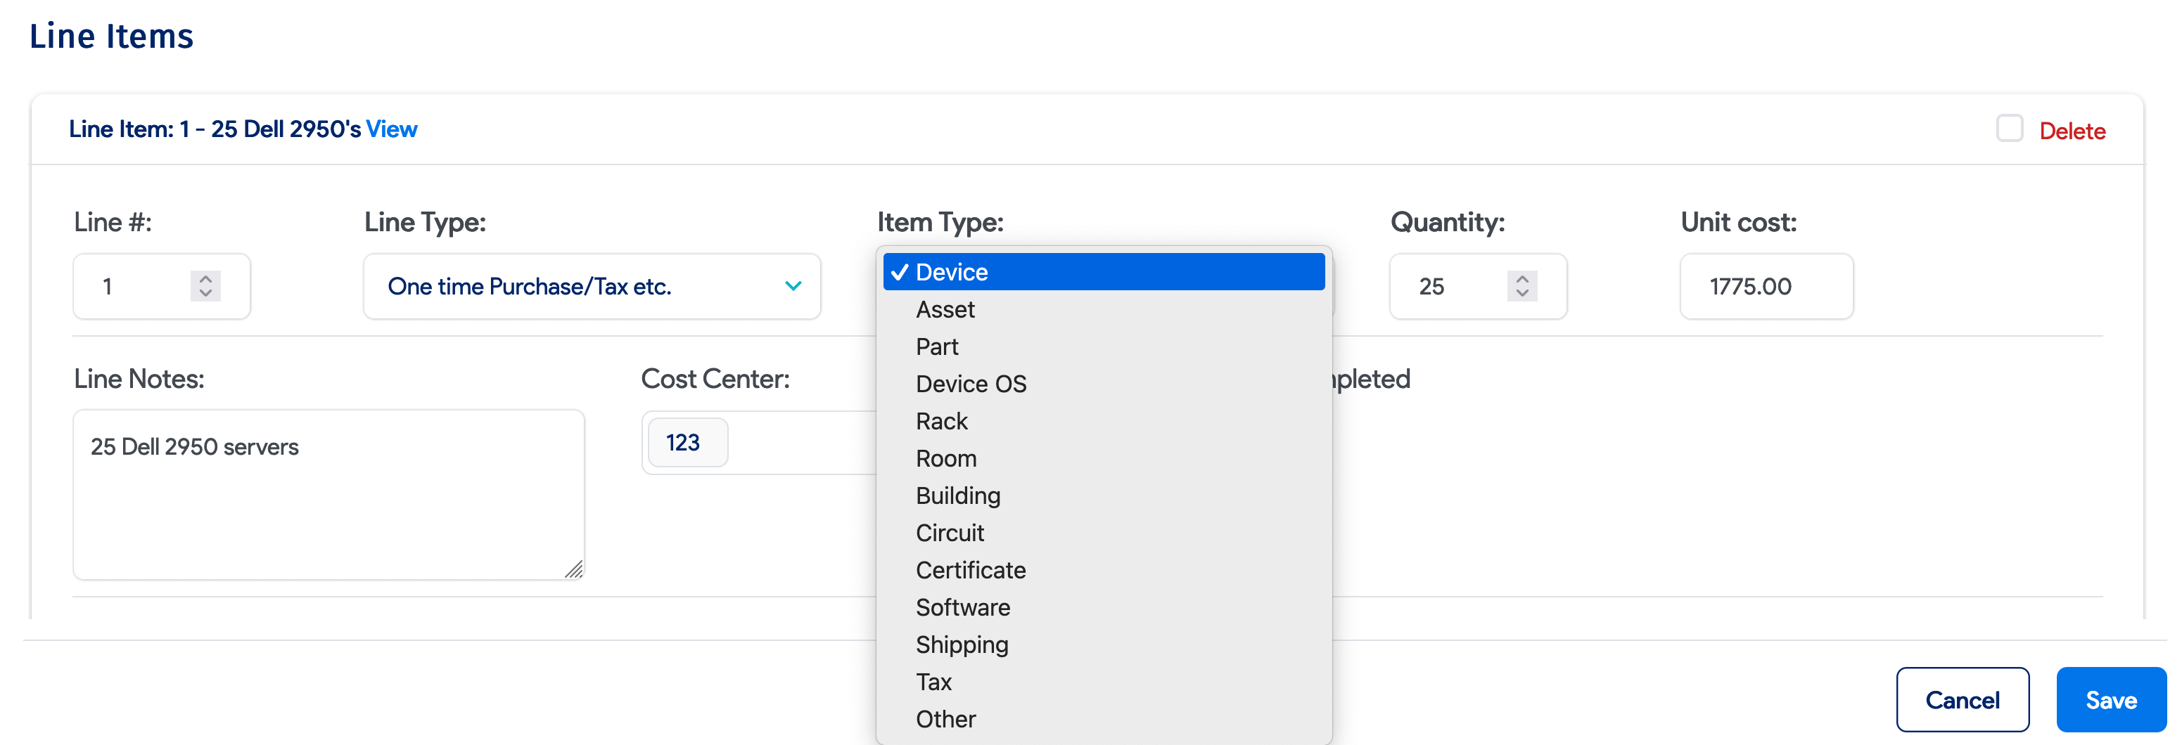Choose "Device OS" item type
This screenshot has height=745, width=2182.
tap(971, 384)
